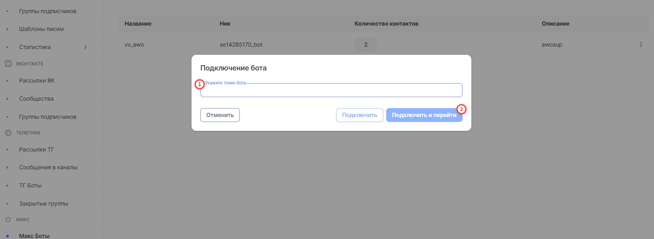Screen dimensions: 654x239
Task: Click the Подключить button
Action: tap(360, 115)
